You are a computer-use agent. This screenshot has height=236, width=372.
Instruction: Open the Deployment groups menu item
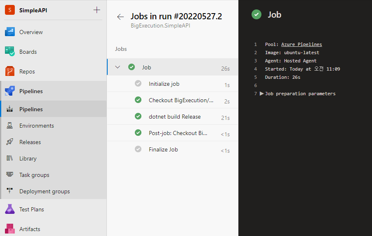(53, 191)
